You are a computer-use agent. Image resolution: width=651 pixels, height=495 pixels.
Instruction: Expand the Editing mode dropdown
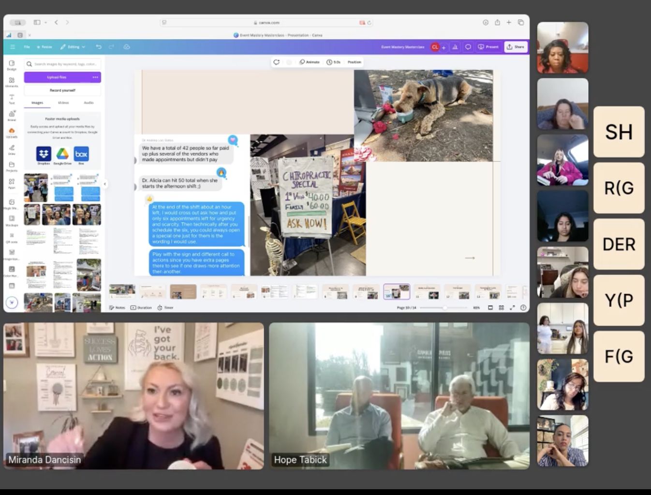(x=73, y=47)
